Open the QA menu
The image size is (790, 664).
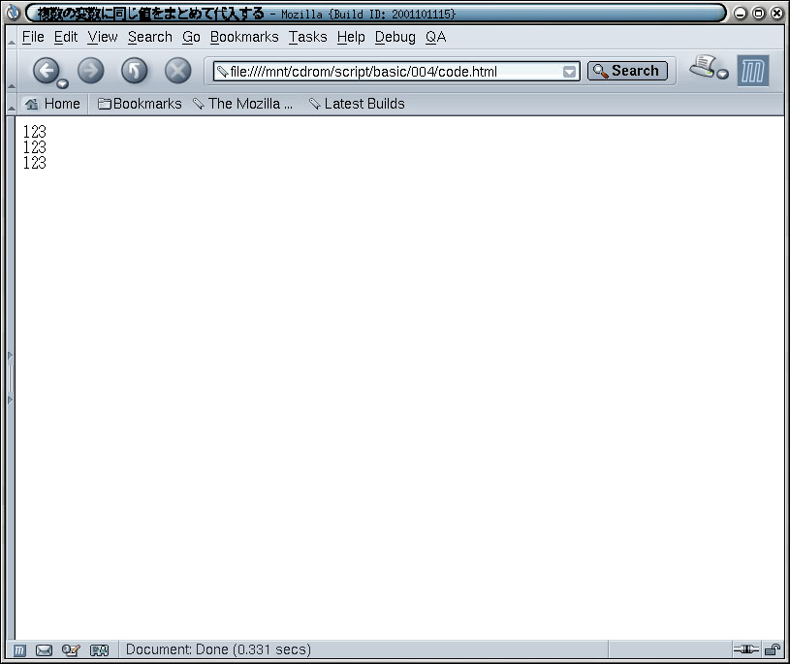436,37
